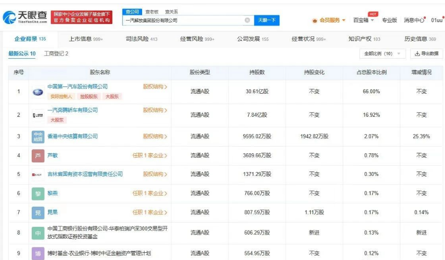445x260 pixels.
Task: Open avatar icon of 芦敏
Action: pos(38,155)
